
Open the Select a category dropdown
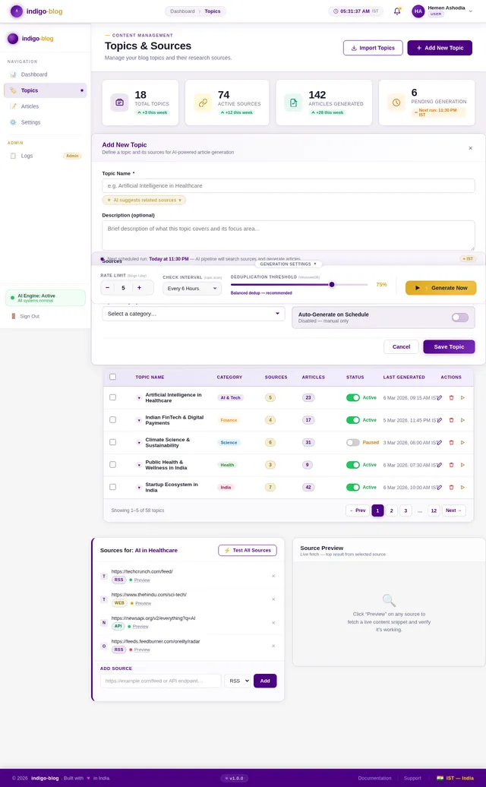click(193, 314)
